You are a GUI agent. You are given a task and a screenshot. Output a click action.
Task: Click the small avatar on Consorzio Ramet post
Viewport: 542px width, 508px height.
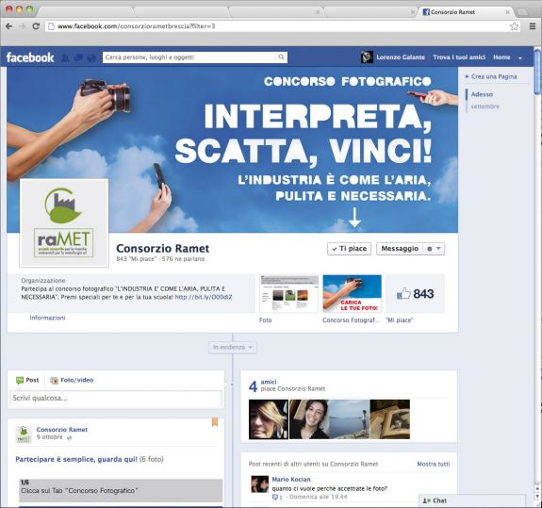pyautogui.click(x=24, y=434)
